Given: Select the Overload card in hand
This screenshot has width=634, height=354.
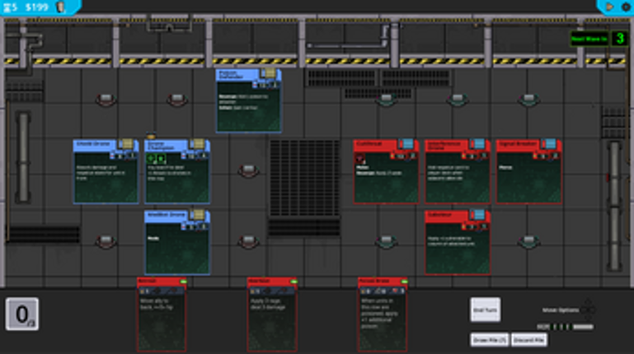Looking at the screenshot, I should 272,317.
